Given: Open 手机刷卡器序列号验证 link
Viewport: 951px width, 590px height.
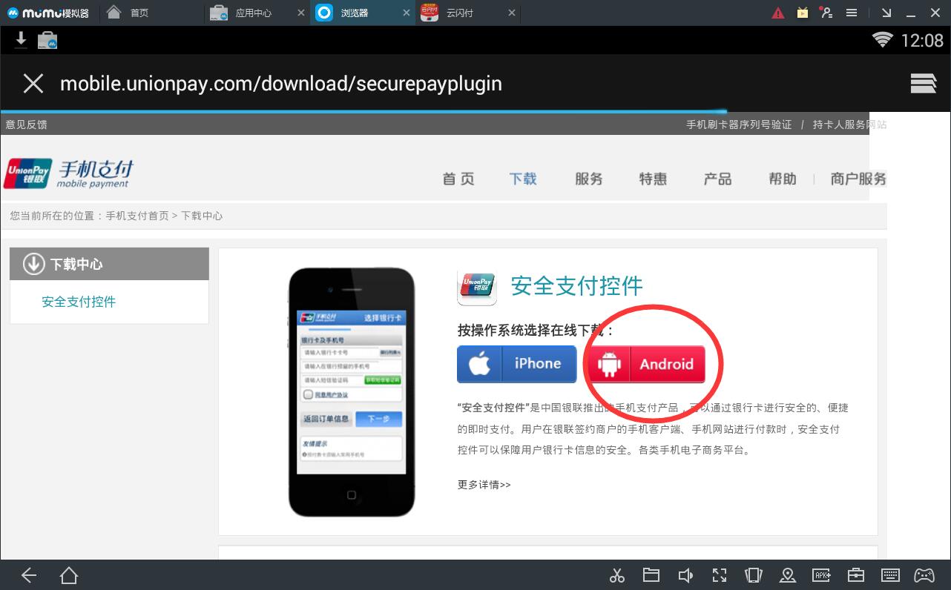Looking at the screenshot, I should 739,125.
